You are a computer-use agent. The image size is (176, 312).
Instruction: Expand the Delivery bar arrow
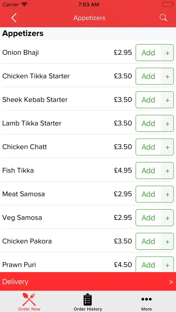[171, 282]
